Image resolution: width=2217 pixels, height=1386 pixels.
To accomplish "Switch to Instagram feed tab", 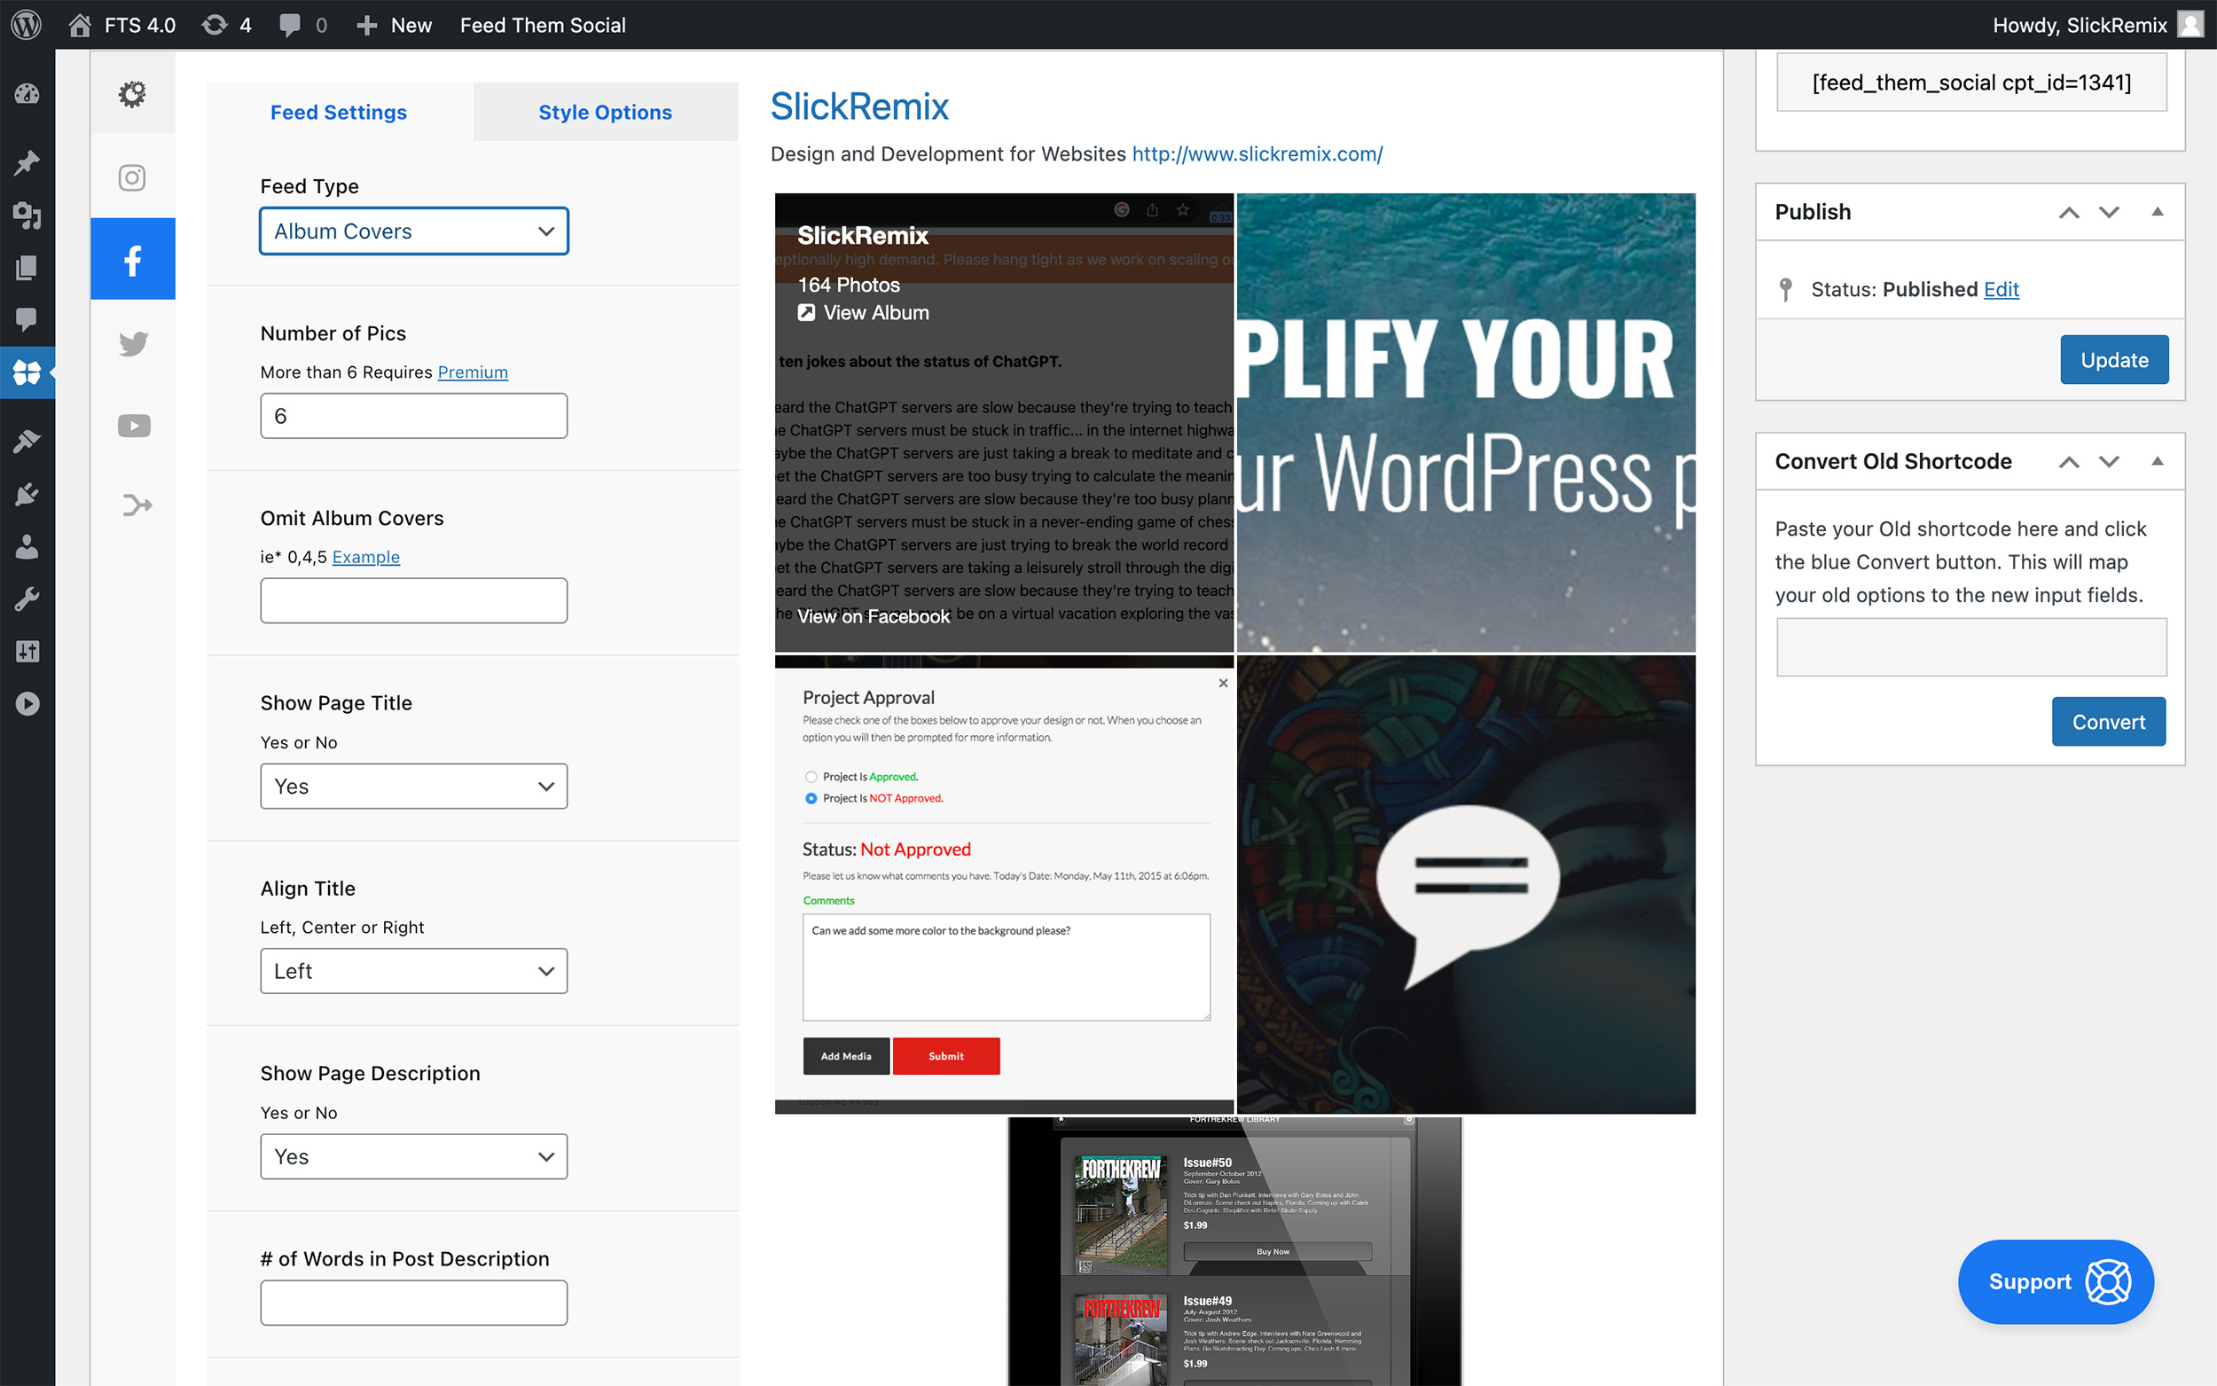I will 133,177.
